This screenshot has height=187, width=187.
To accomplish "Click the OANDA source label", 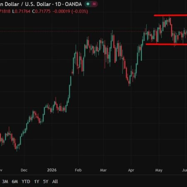I will point(73,4).
